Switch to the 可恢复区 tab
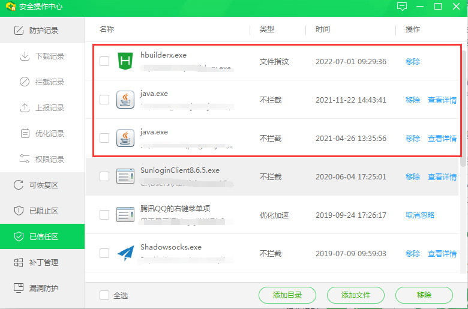 click(x=43, y=185)
